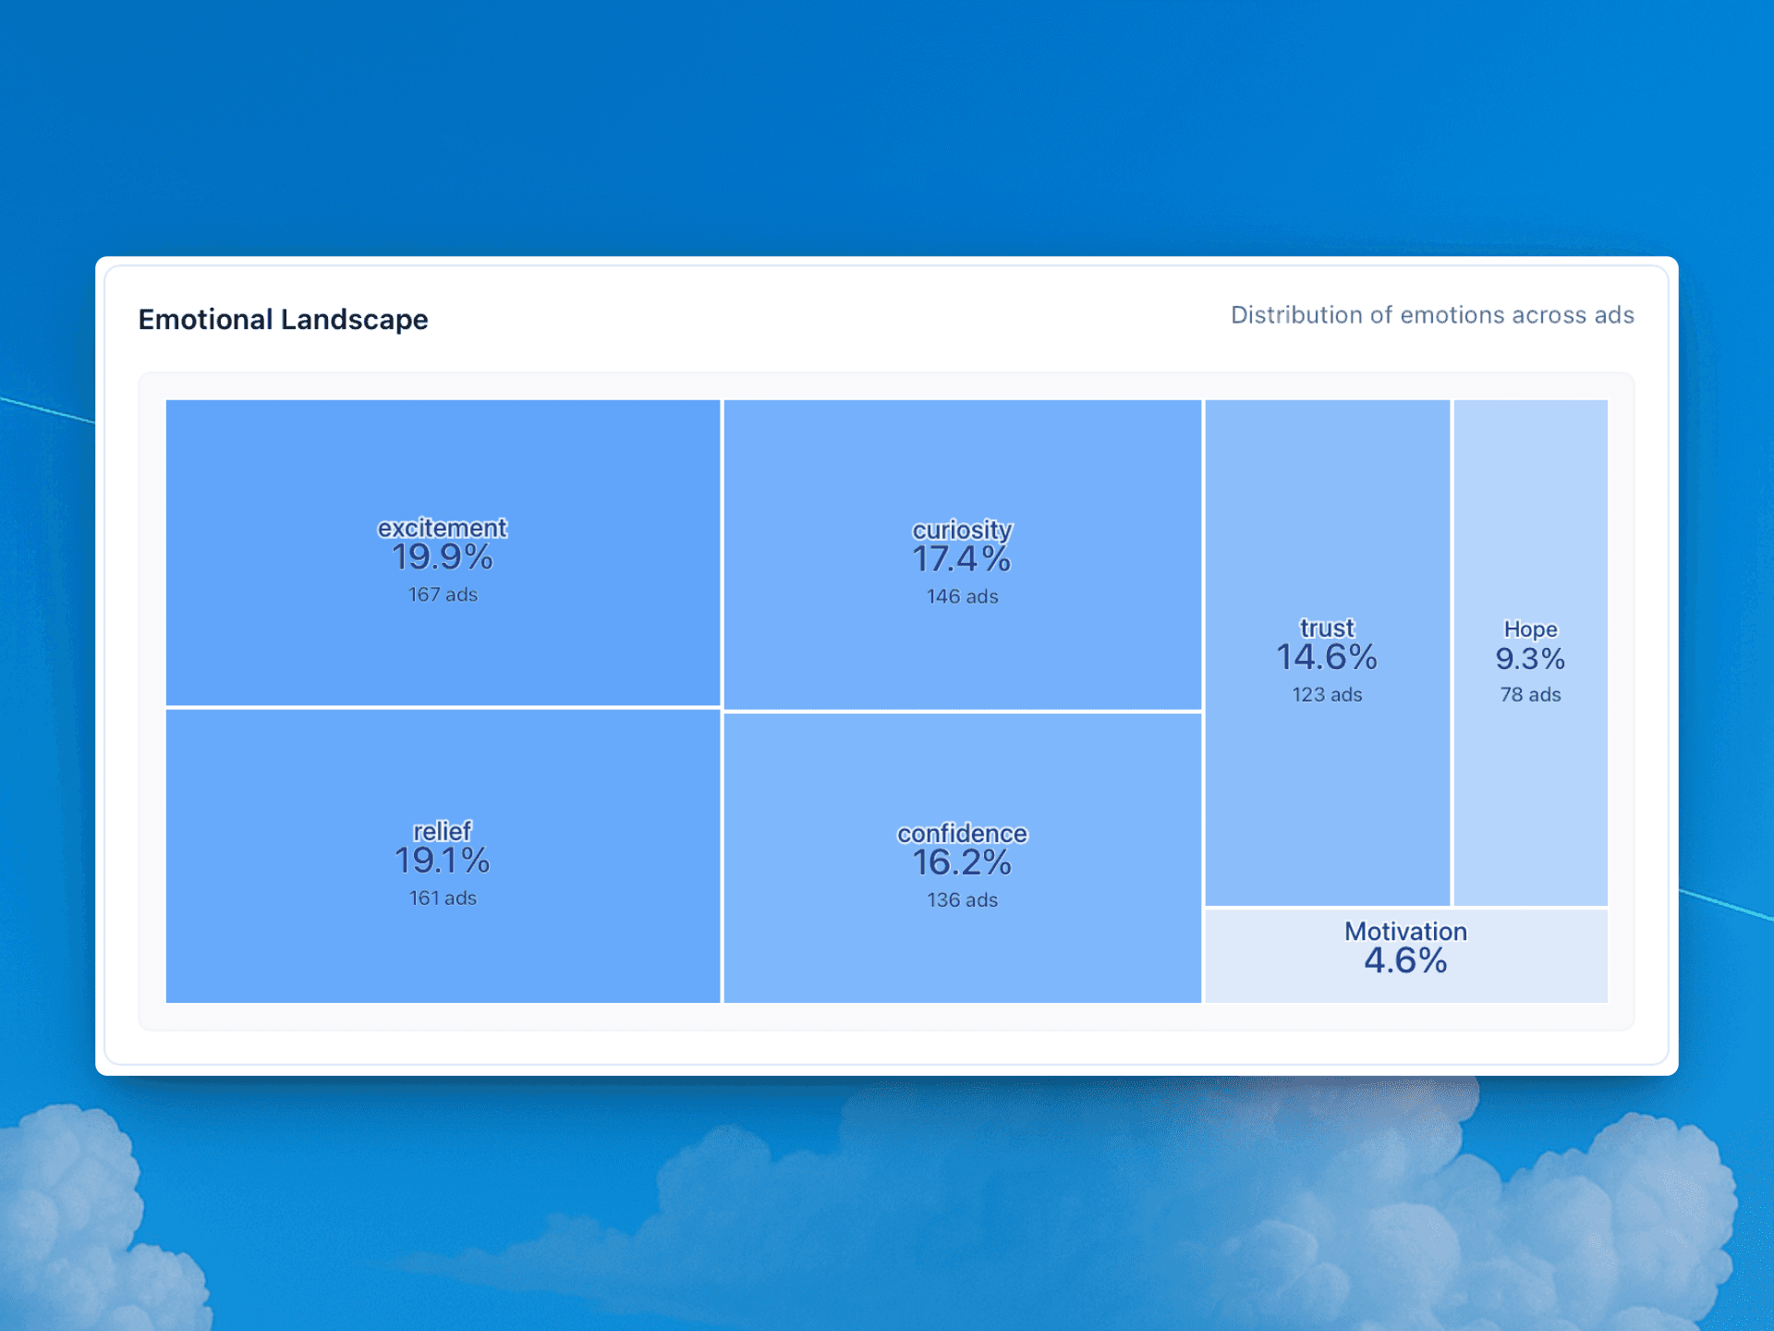Image resolution: width=1774 pixels, height=1331 pixels.
Task: Select the relief 19.1% block
Action: coord(443,952)
